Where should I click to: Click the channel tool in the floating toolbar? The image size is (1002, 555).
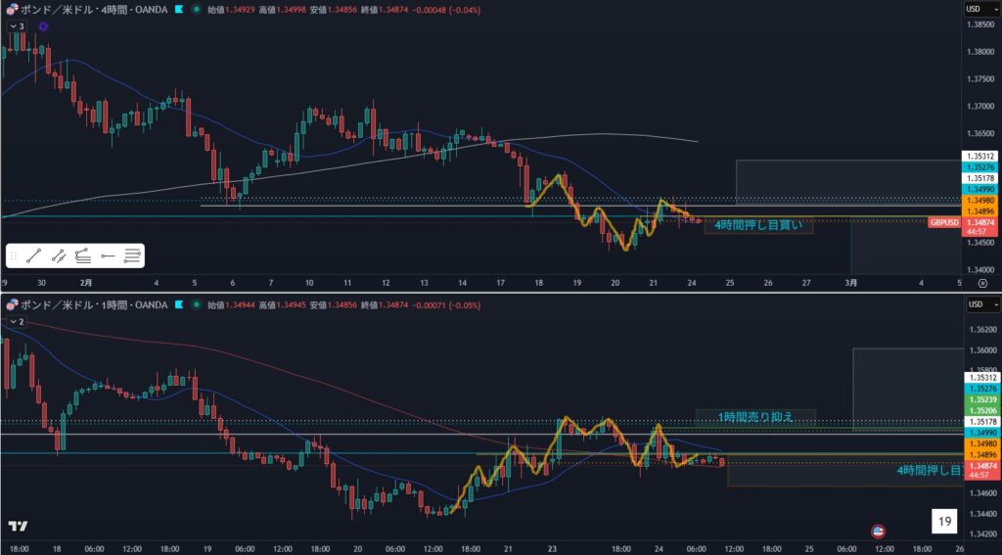click(58, 256)
